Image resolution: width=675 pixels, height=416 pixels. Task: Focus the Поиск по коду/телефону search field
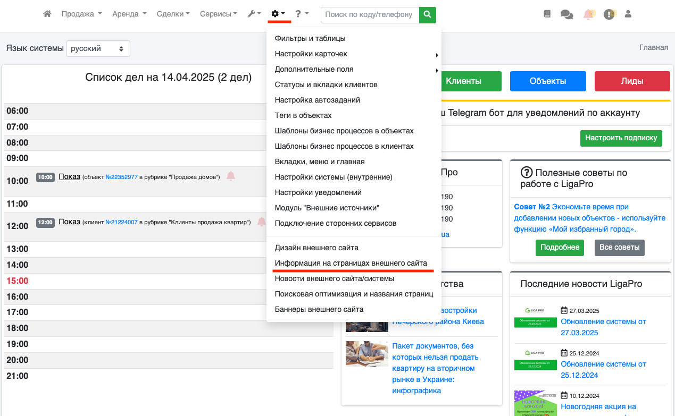370,15
